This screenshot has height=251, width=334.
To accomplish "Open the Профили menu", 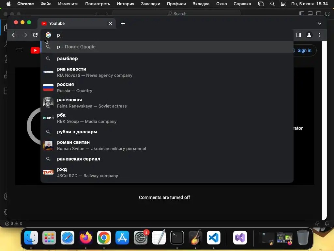I will pyautogui.click(x=176, y=4).
